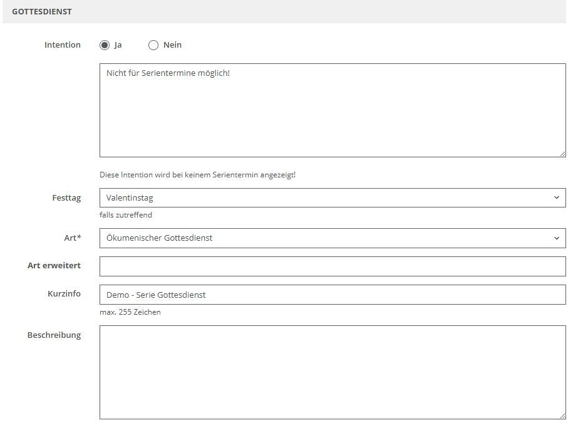Click the chevron arrow of Art dropdown

[556, 238]
